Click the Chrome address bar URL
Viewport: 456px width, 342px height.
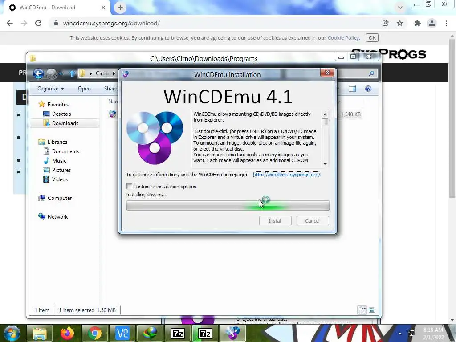coord(111,23)
